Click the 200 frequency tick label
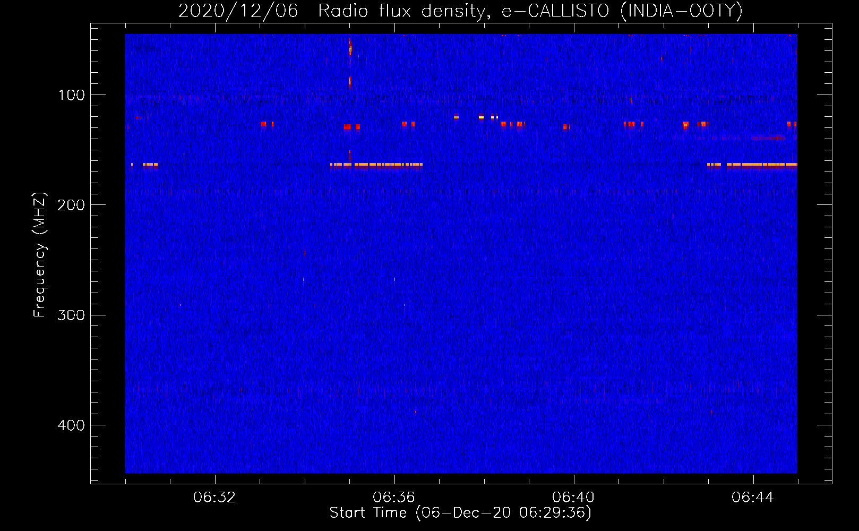The width and height of the screenshot is (859, 531). click(x=72, y=205)
